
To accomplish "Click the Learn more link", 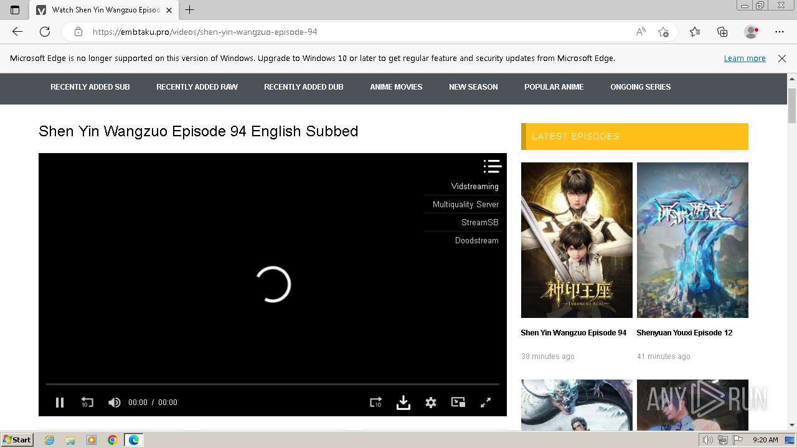I will 745,58.
